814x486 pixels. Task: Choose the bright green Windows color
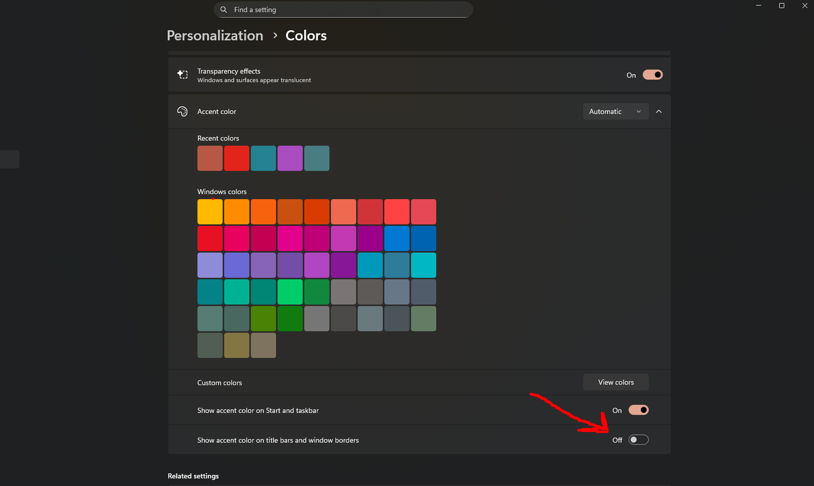290,291
